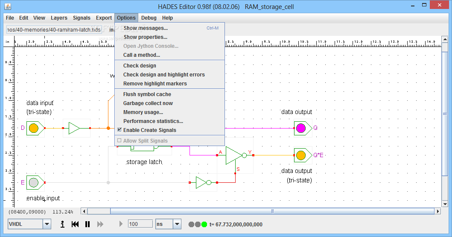452x237 pixels.
Task: Click the simulation step time field showing 100
Action: tap(140, 224)
